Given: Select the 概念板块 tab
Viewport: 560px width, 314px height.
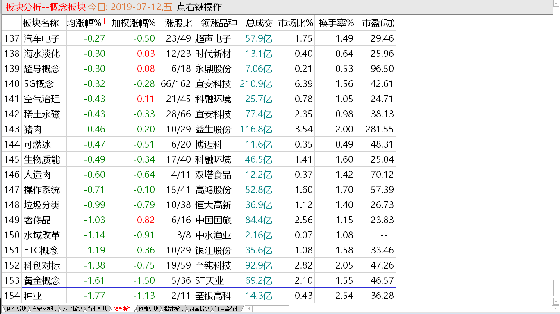Looking at the screenshot, I should pyautogui.click(x=123, y=309).
